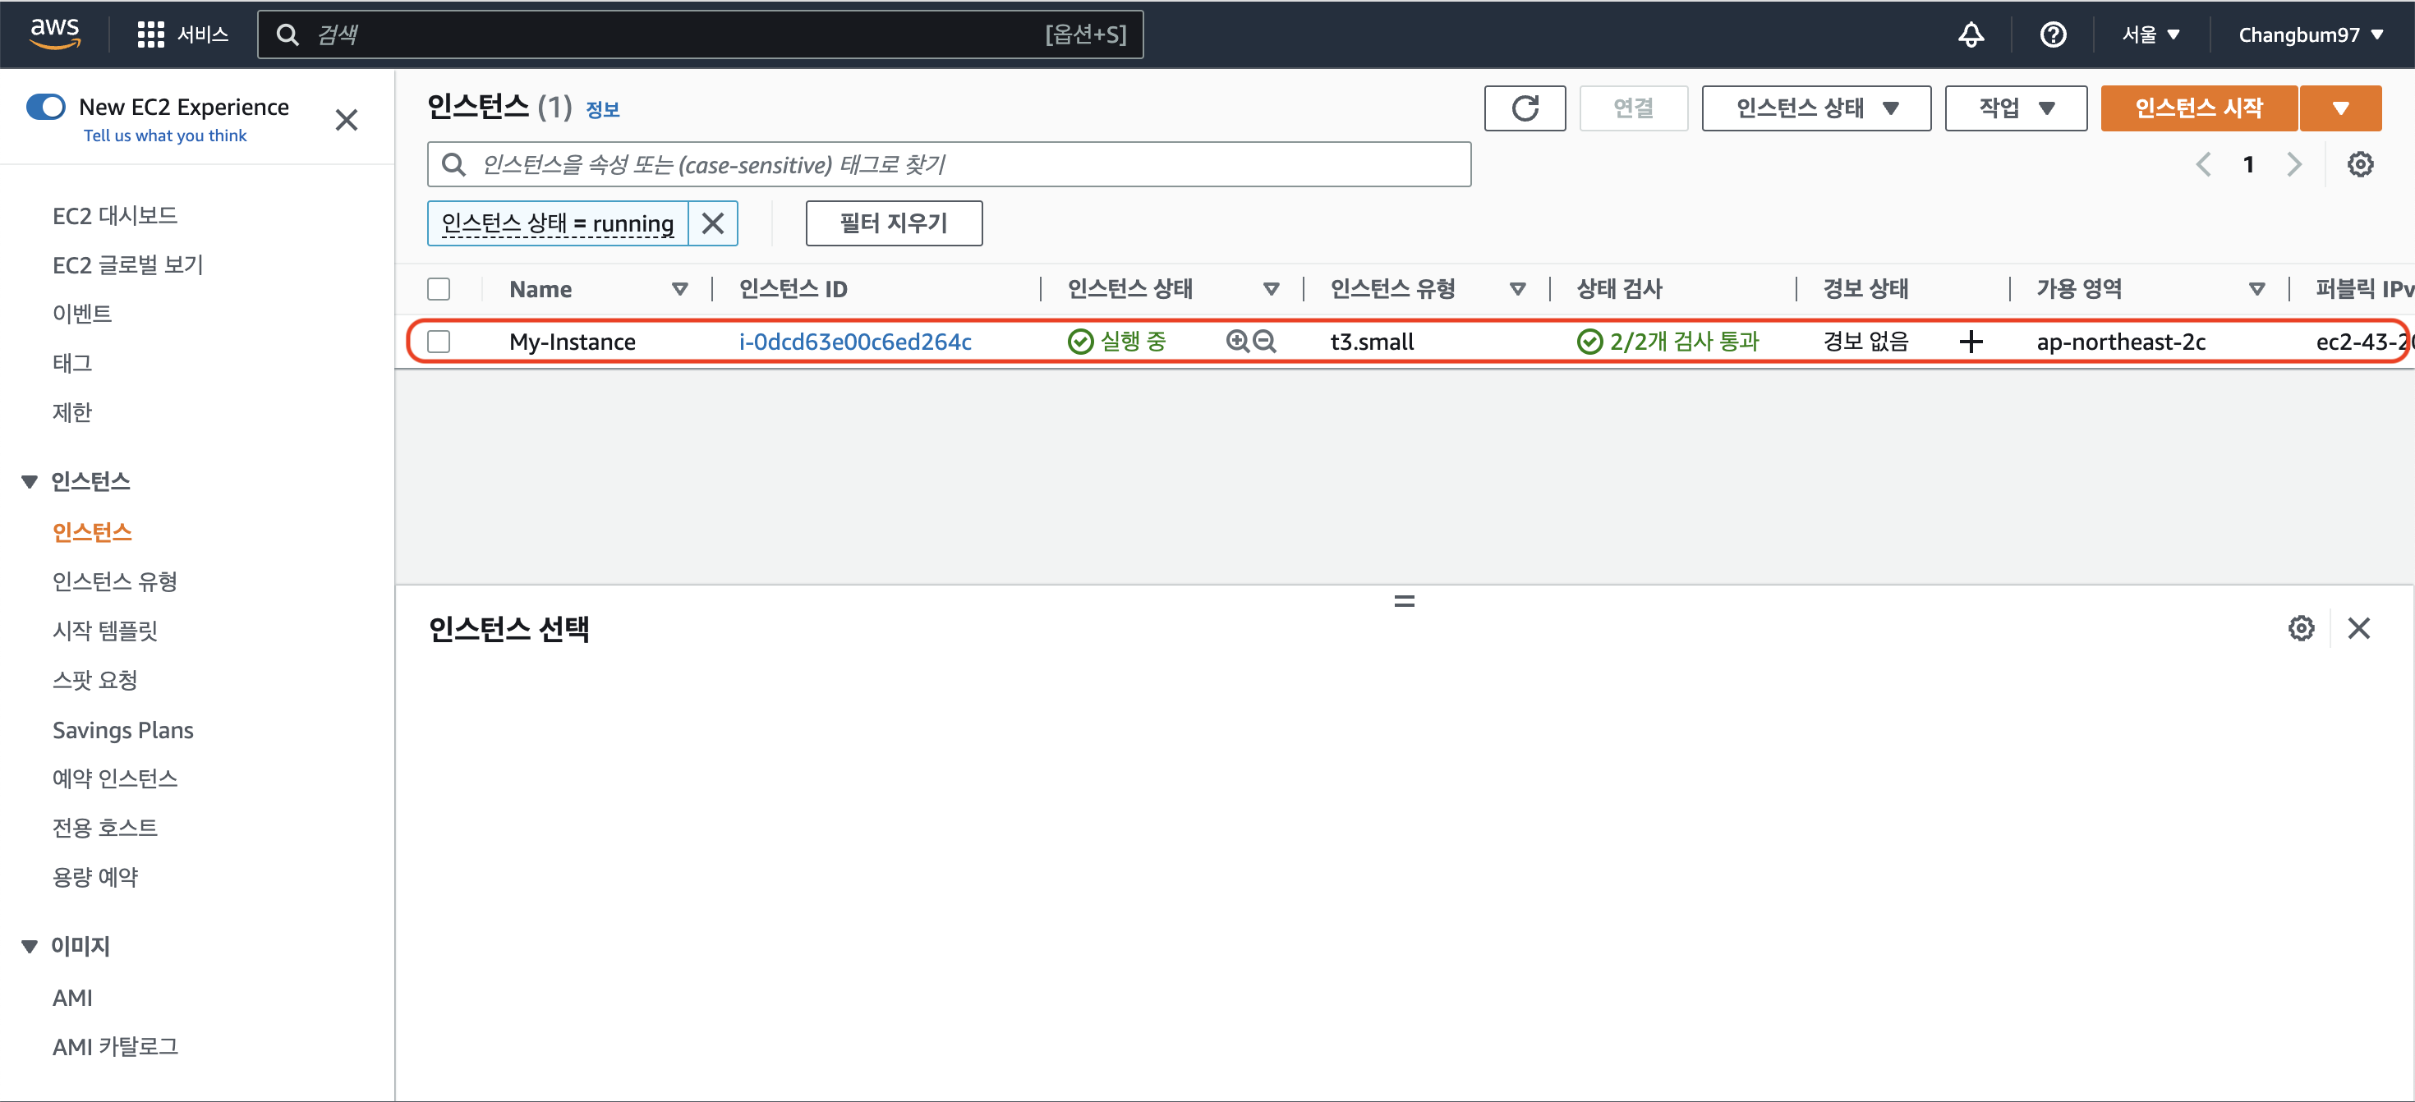Click the services grid icon
The height and width of the screenshot is (1102, 2415).
[x=150, y=34]
